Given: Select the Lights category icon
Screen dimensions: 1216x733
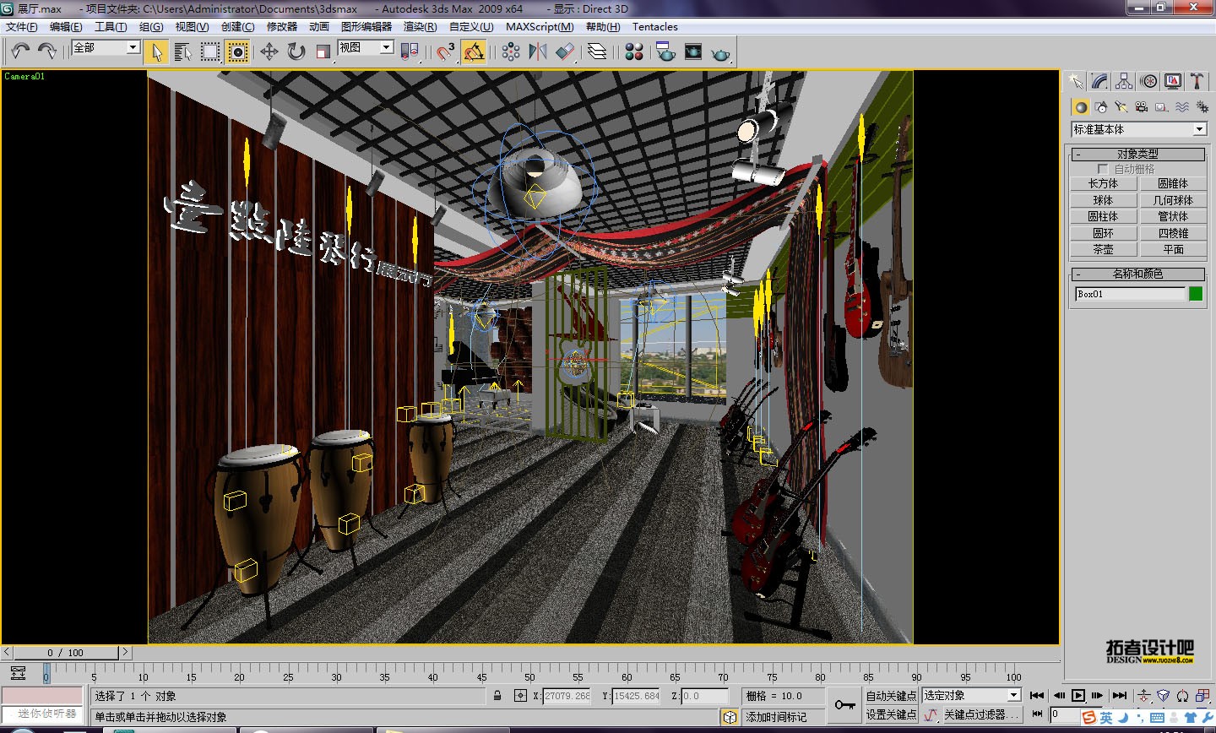Looking at the screenshot, I should [1121, 107].
